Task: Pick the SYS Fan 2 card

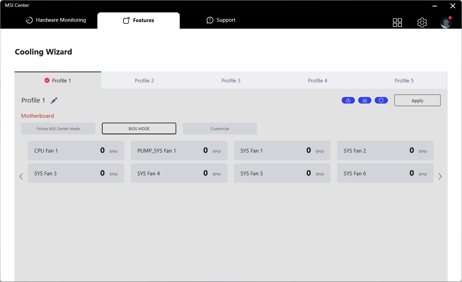Action: pos(385,150)
